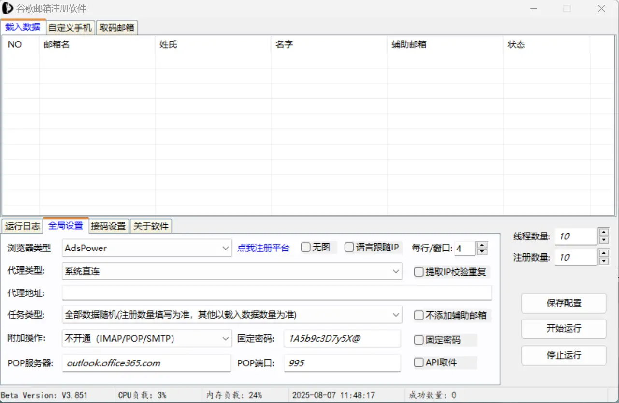
Task: Expand the 代理类型 系统直连 dropdown
Action: tap(232, 271)
